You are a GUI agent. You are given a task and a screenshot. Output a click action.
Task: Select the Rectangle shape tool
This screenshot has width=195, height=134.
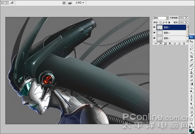pyautogui.click(x=191, y=108)
